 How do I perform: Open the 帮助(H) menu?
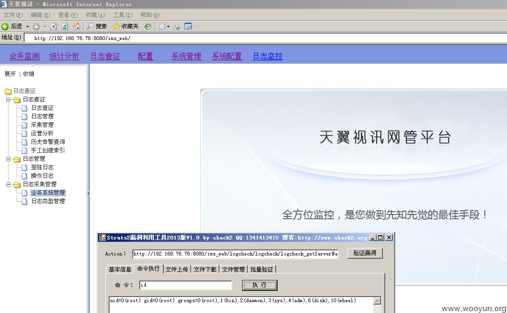(x=150, y=15)
